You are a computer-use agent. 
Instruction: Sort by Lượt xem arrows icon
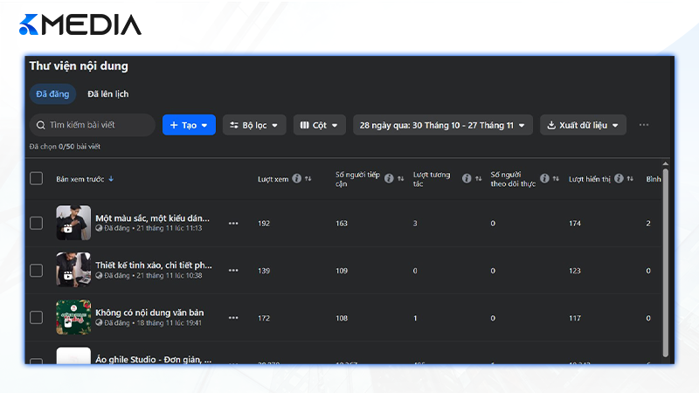click(308, 179)
